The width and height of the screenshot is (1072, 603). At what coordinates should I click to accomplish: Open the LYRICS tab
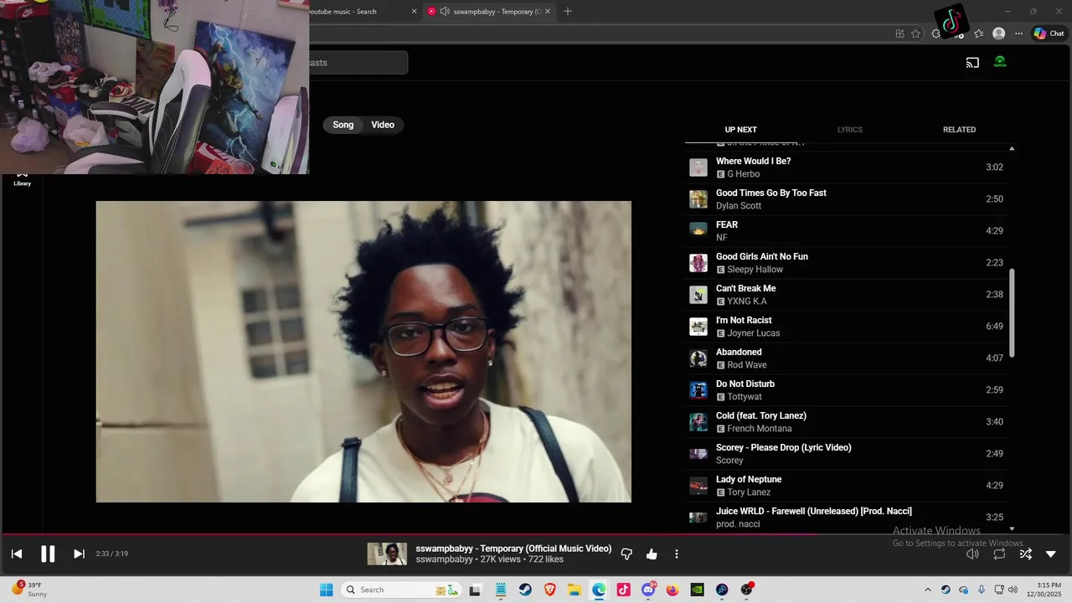point(850,130)
